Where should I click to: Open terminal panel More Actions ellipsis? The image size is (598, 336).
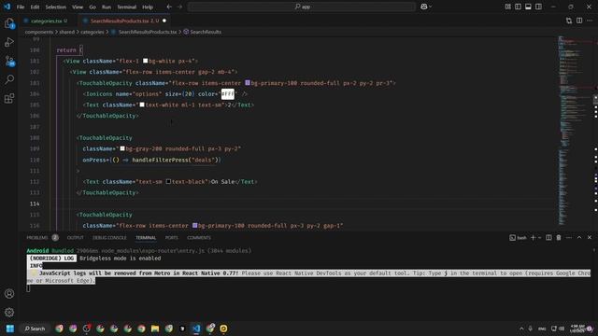tap(569, 238)
